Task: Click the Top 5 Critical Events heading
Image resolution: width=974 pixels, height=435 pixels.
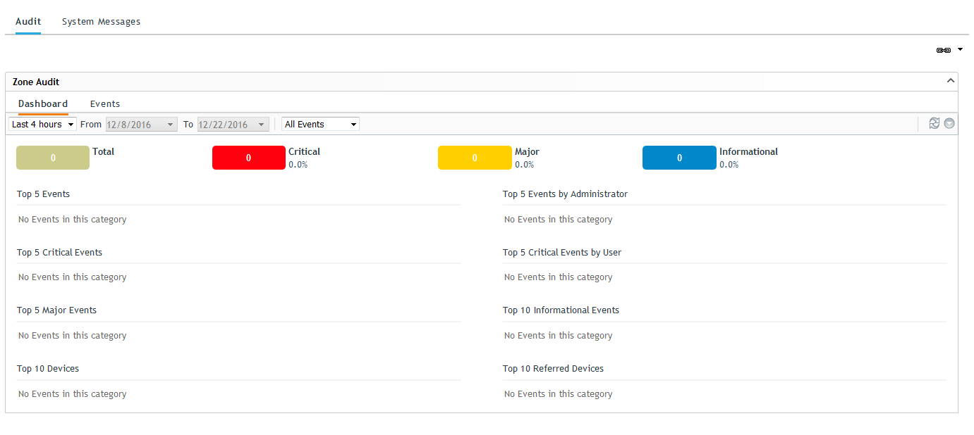Action: pos(60,252)
